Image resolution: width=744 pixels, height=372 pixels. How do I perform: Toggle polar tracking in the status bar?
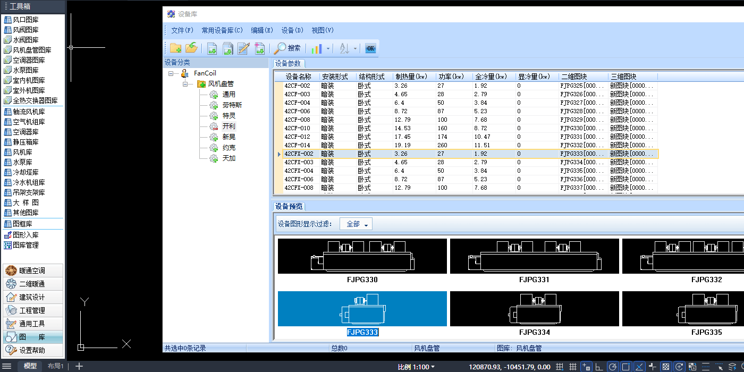[x=613, y=367]
